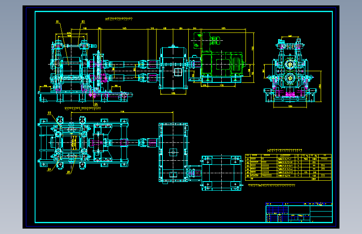
Task: Click the yellow title above the parts table
Action: 285,150
